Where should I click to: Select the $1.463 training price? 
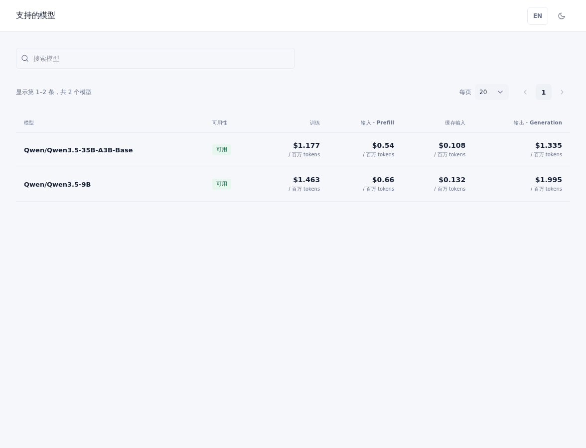(306, 180)
